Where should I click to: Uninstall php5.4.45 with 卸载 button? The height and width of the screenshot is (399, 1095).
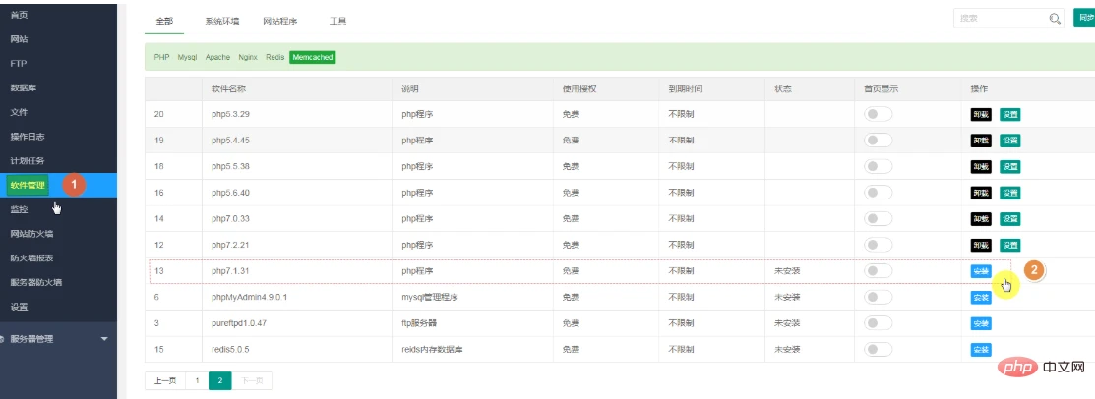coord(981,141)
